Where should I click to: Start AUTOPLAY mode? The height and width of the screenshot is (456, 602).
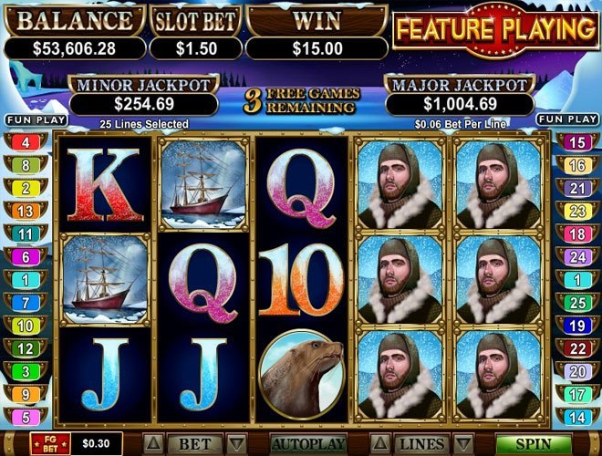(308, 444)
